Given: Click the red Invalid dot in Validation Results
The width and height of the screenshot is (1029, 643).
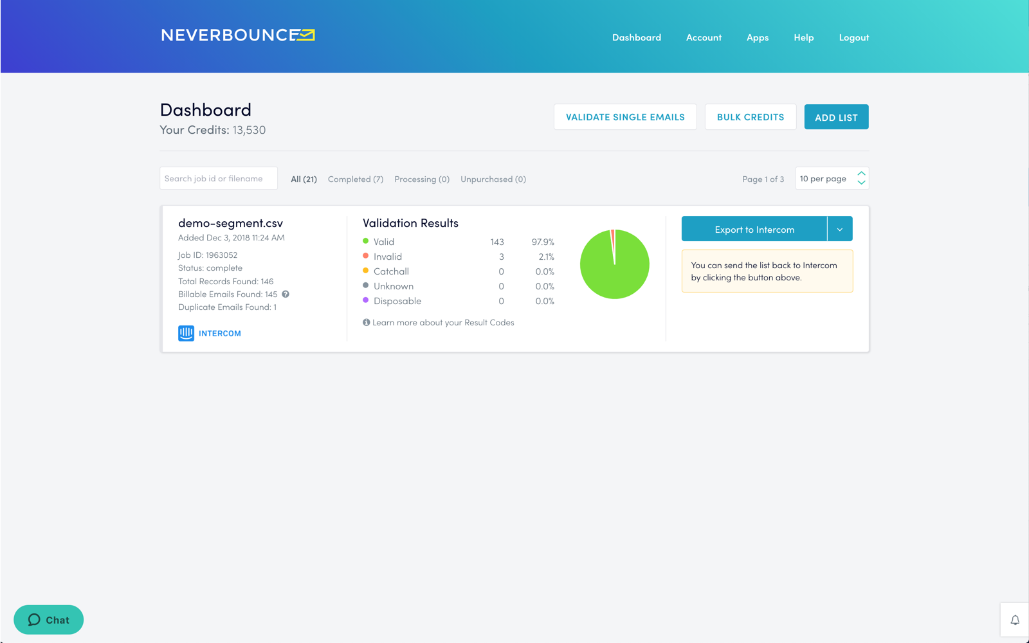Looking at the screenshot, I should click(365, 256).
